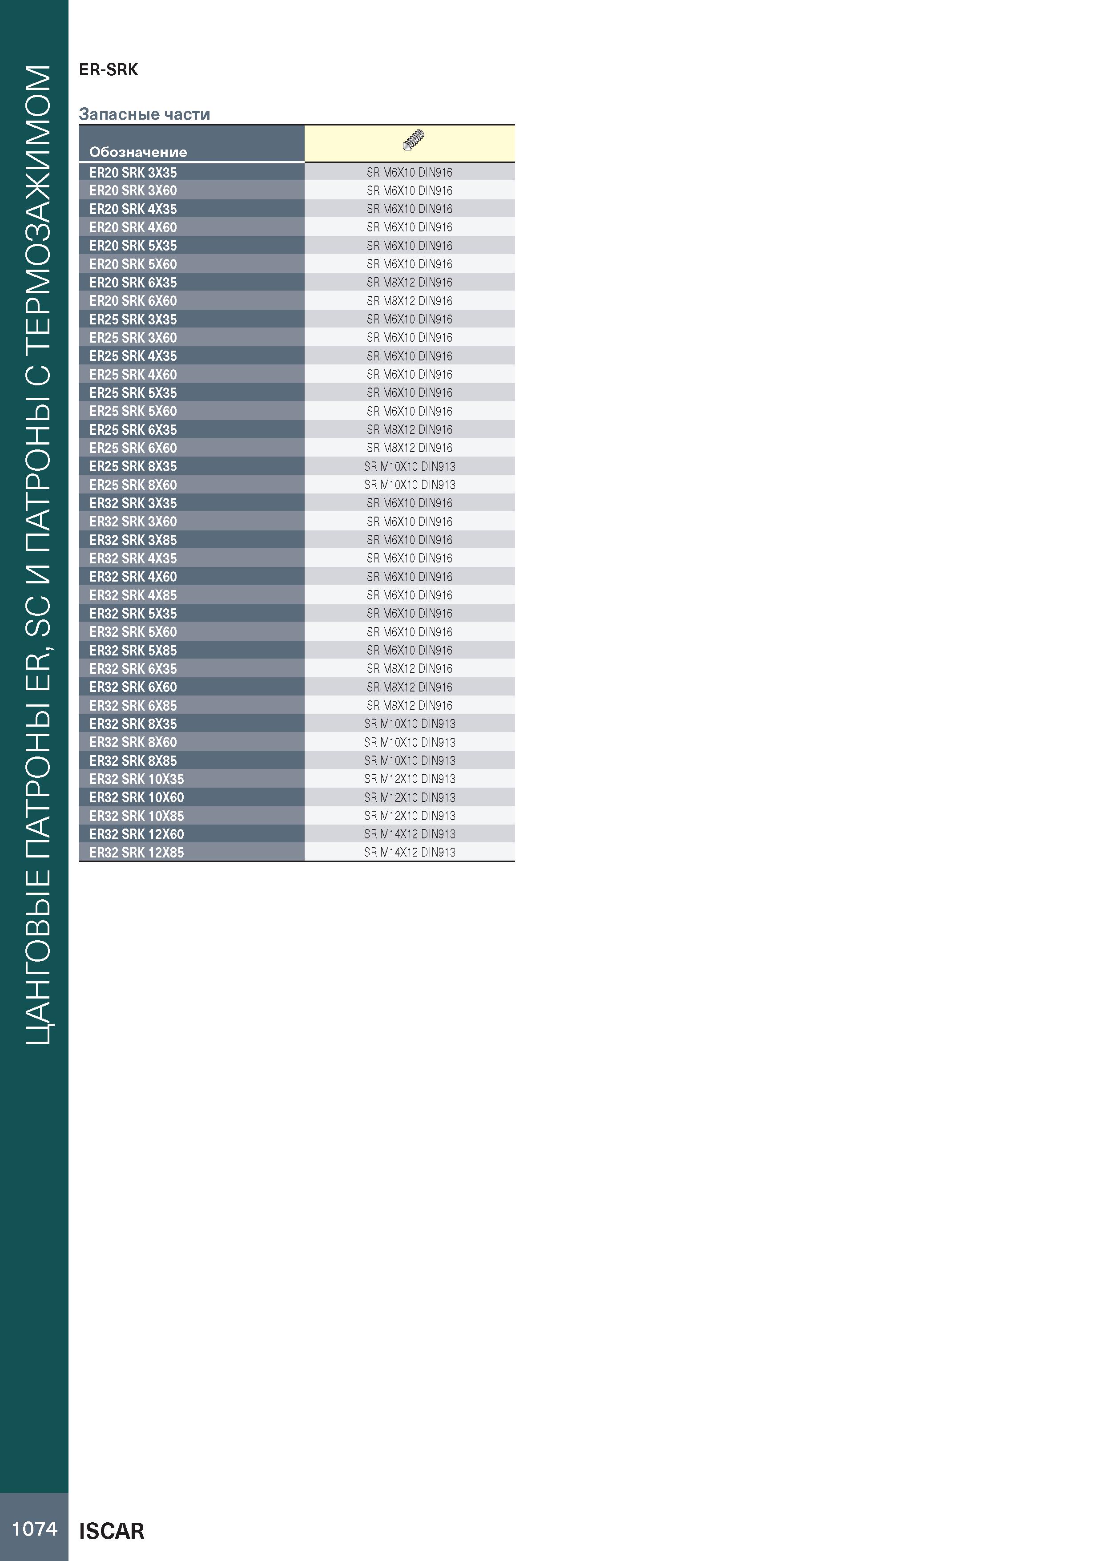Click SR M6X10 DIN916 in ER20 SRK 3X35 row

click(x=410, y=173)
